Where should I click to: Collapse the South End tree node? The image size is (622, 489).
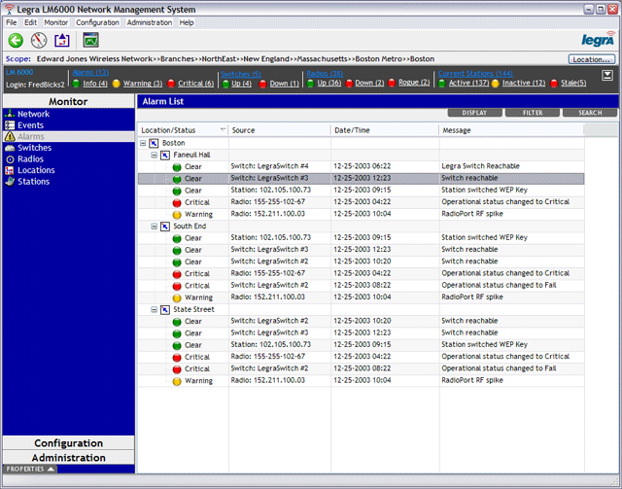tap(154, 227)
